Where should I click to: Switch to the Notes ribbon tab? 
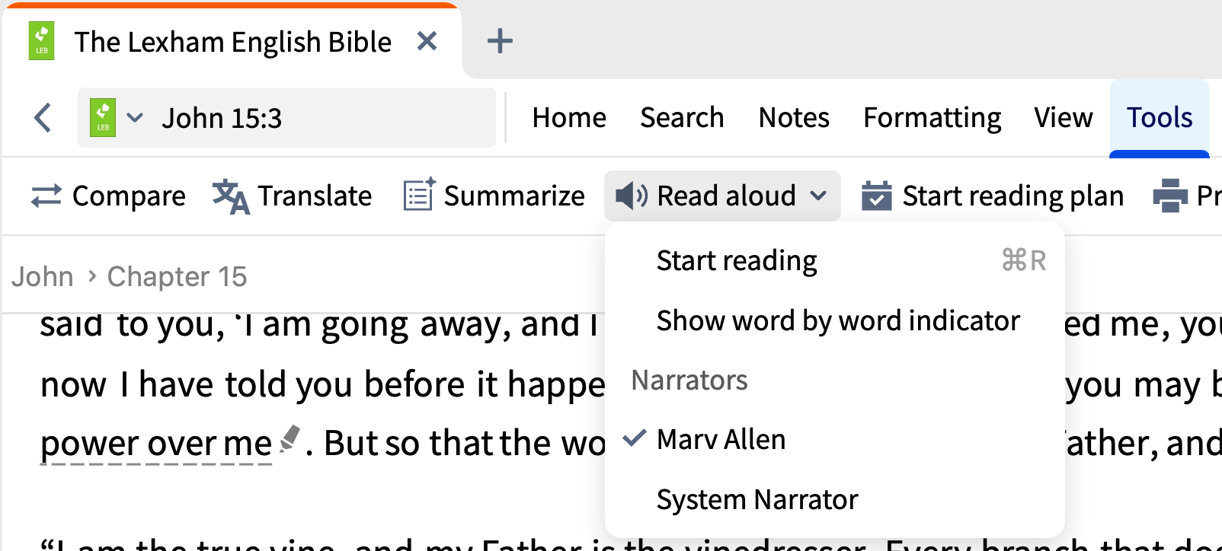pyautogui.click(x=794, y=118)
